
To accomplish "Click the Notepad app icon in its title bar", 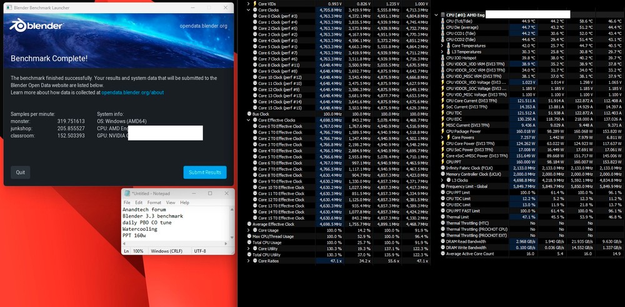I will (127, 193).
